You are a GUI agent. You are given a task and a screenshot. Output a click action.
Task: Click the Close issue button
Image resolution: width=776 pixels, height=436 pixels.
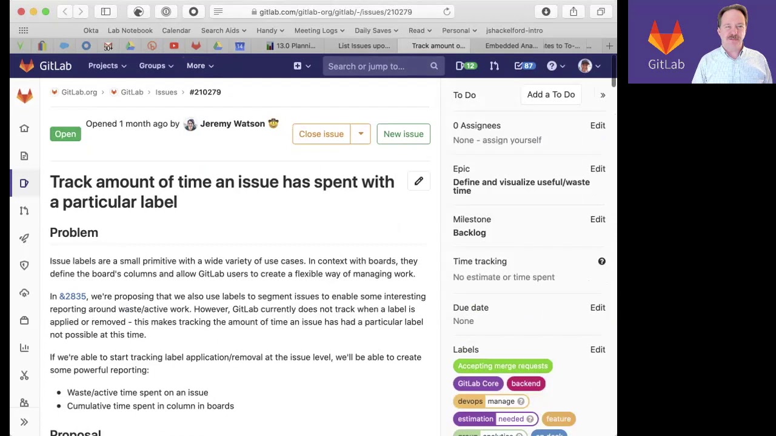[321, 134]
